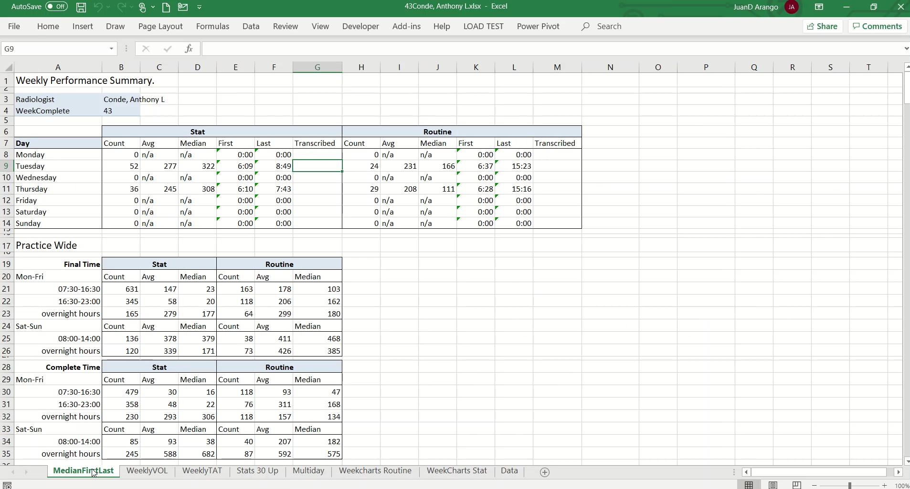The width and height of the screenshot is (910, 489).
Task: Open the Comments pane button
Action: [878, 26]
